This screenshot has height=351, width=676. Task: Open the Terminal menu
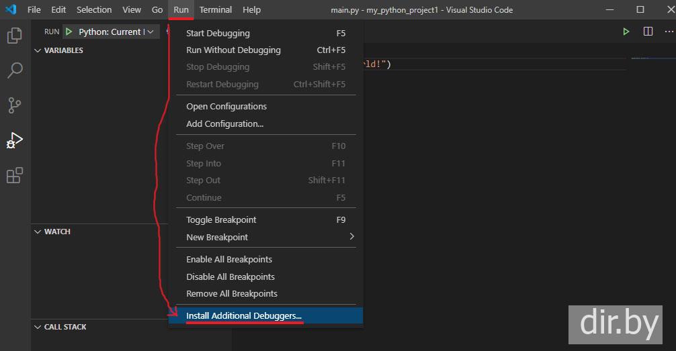click(x=216, y=9)
